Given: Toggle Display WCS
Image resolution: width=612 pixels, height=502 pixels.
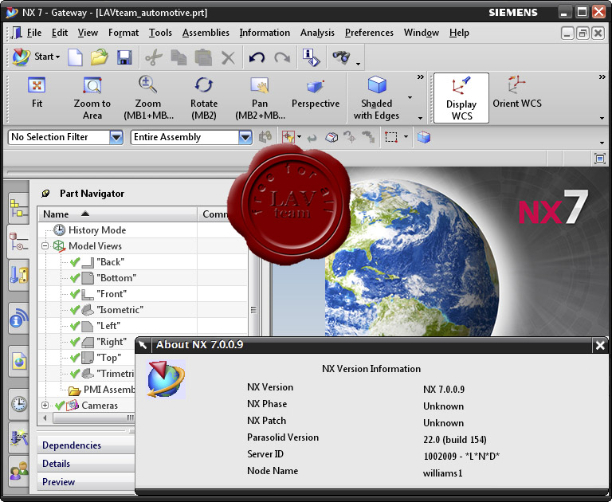Looking at the screenshot, I should [461, 98].
